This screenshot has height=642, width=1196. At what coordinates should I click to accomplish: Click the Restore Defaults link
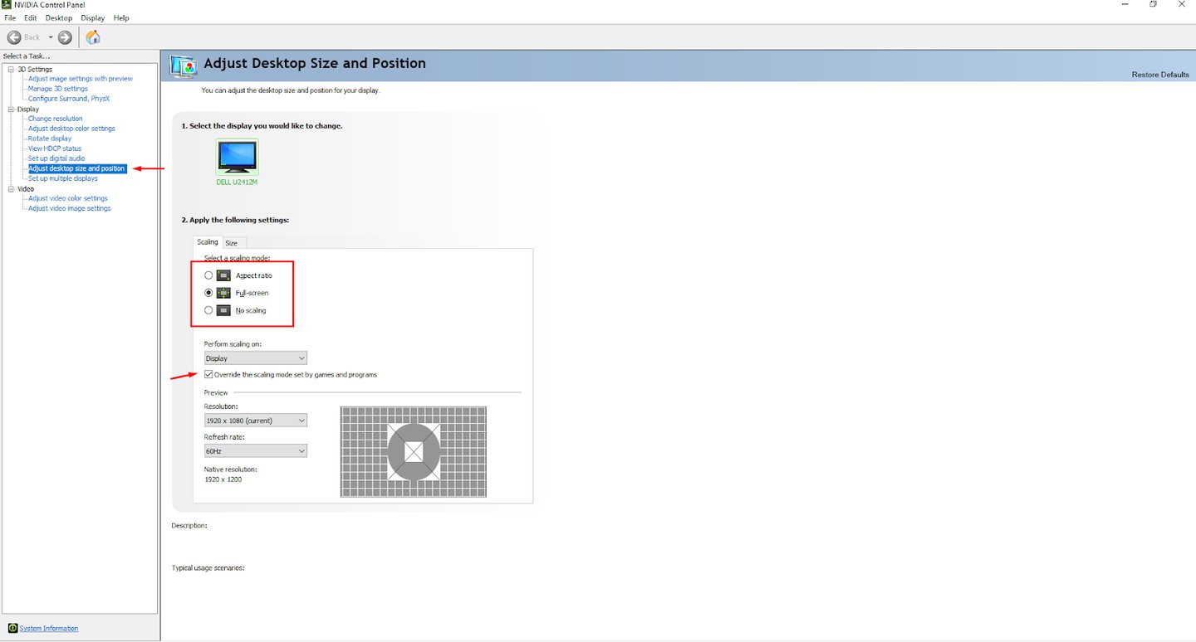click(1159, 74)
